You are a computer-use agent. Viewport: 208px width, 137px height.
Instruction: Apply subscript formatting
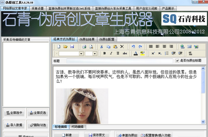(x=160, y=53)
